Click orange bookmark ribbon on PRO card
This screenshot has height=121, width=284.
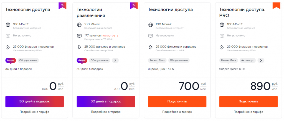(x=277, y=5)
